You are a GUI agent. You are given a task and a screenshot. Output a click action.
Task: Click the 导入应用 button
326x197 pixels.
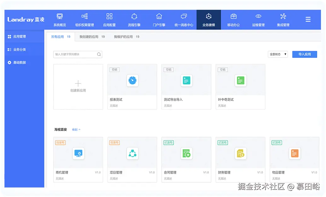[x=305, y=54]
